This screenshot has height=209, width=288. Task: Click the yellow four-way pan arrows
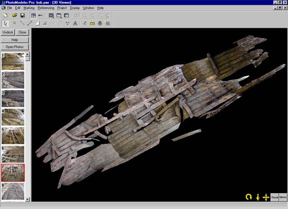(266, 197)
